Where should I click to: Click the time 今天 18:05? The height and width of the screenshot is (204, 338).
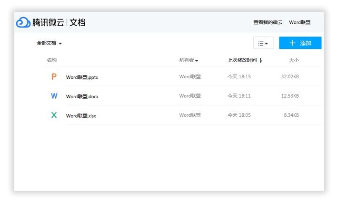pos(239,115)
